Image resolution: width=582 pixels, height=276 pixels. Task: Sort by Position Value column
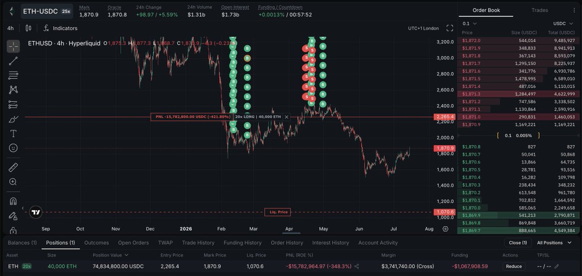(x=111, y=255)
